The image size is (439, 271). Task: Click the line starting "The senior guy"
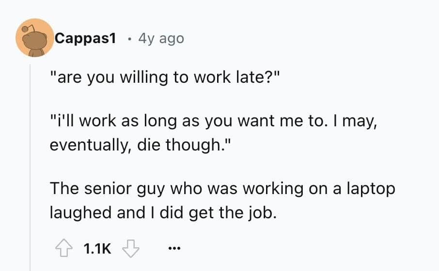[222, 188]
